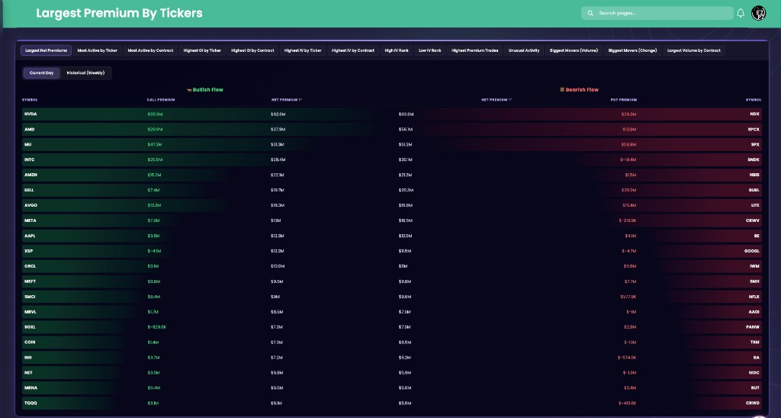
Task: Select the MU ticker symbol
Action: (28, 144)
